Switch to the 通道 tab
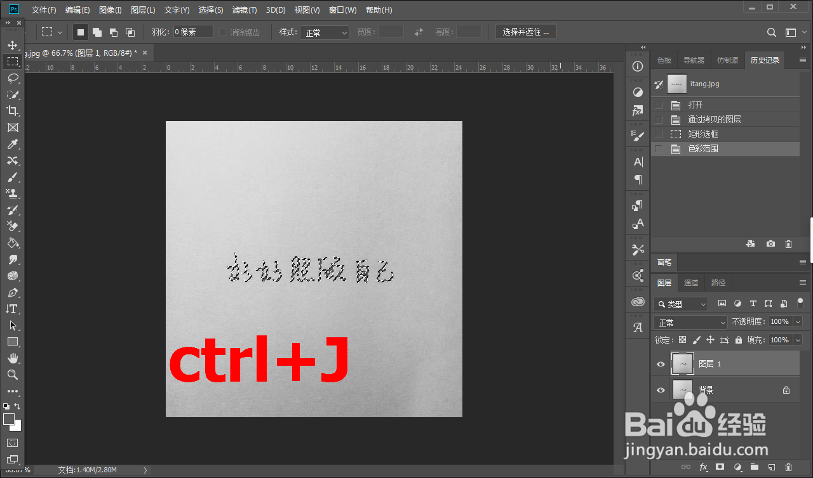 [691, 283]
